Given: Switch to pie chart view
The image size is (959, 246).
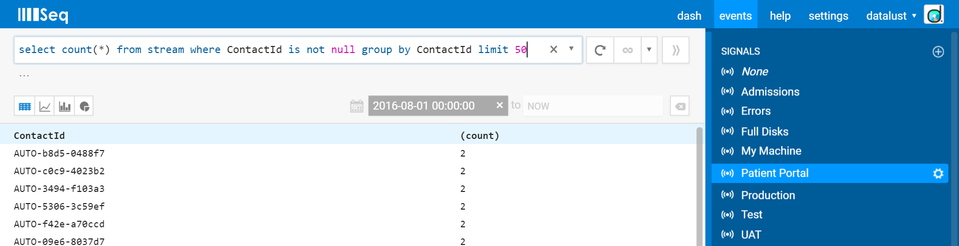Looking at the screenshot, I should [x=84, y=106].
